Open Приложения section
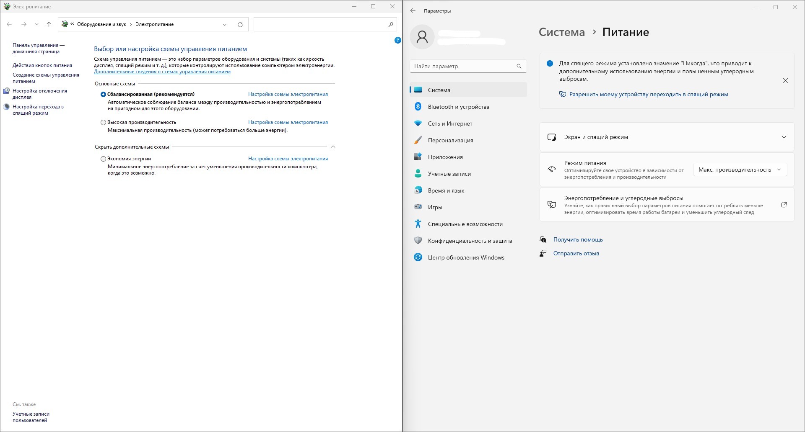 coord(468,157)
